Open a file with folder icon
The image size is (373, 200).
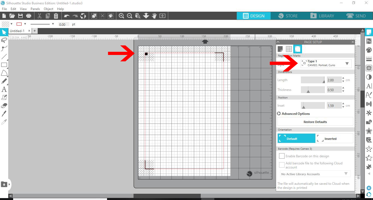12,16
